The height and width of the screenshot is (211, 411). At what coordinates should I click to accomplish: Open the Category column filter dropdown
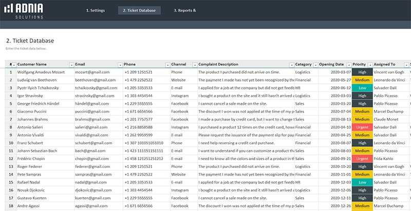pyautogui.click(x=315, y=65)
